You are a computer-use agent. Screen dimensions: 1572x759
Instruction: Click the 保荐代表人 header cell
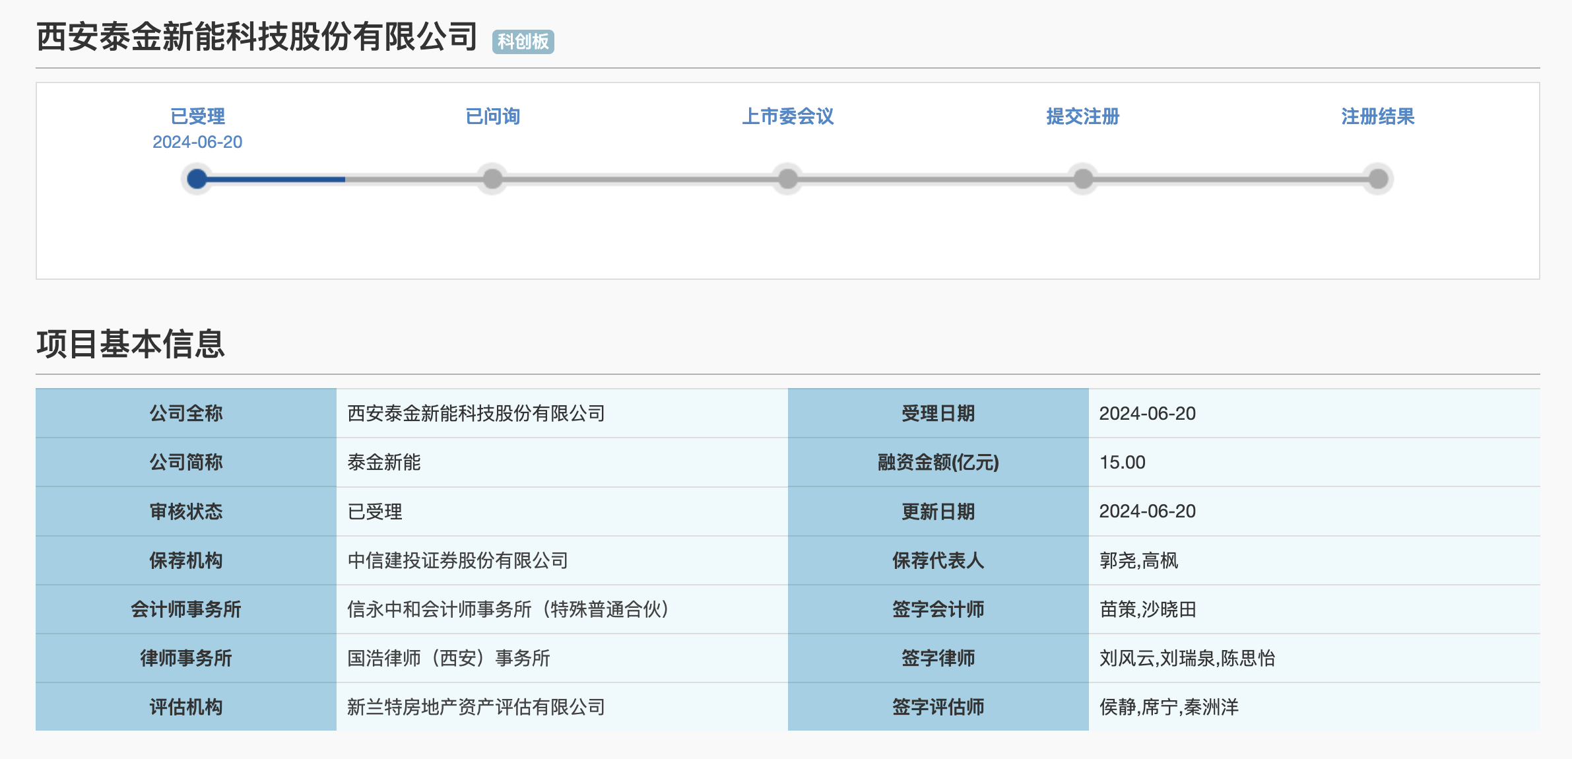coord(938,560)
